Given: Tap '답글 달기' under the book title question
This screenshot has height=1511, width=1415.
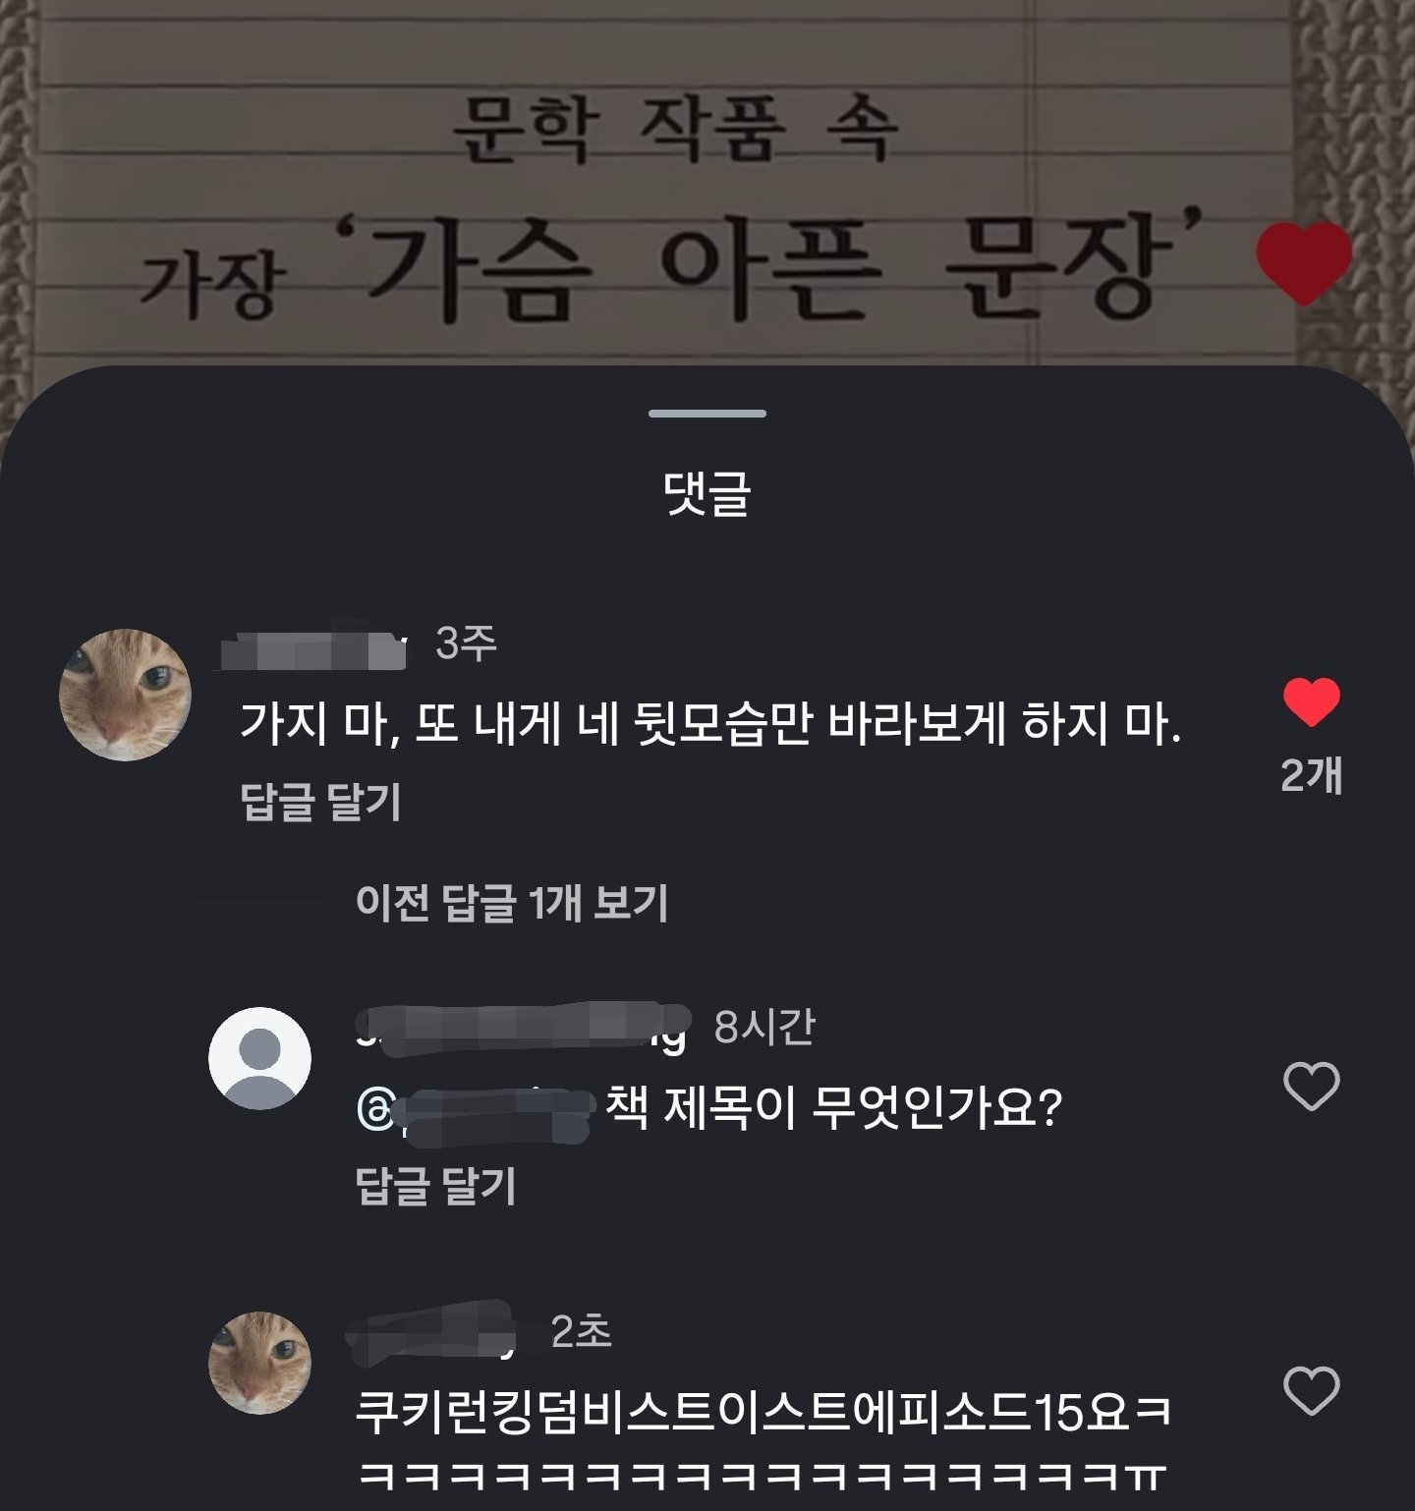Looking at the screenshot, I should (x=435, y=1186).
